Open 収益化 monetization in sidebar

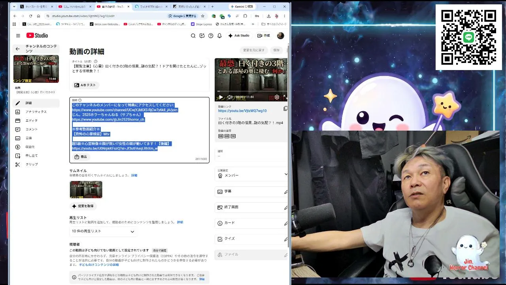pyautogui.click(x=36, y=147)
